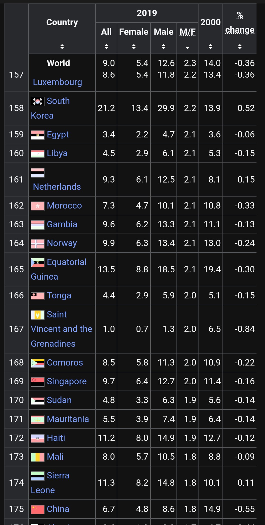The image size is (265, 525).
Task: Click the Netherlands flag icon
Action: 37,172
